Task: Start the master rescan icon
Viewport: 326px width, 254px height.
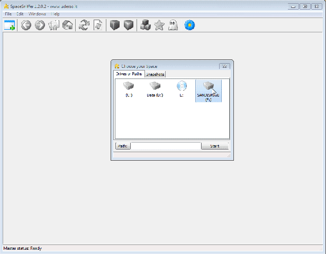Action: (x=84, y=25)
